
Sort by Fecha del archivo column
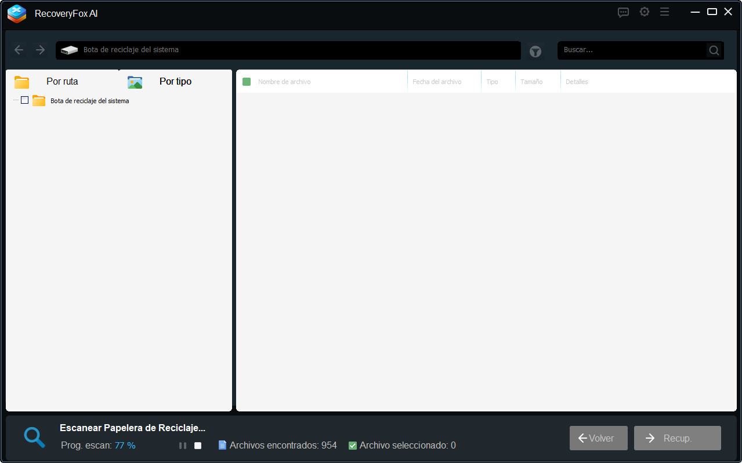[x=437, y=82]
